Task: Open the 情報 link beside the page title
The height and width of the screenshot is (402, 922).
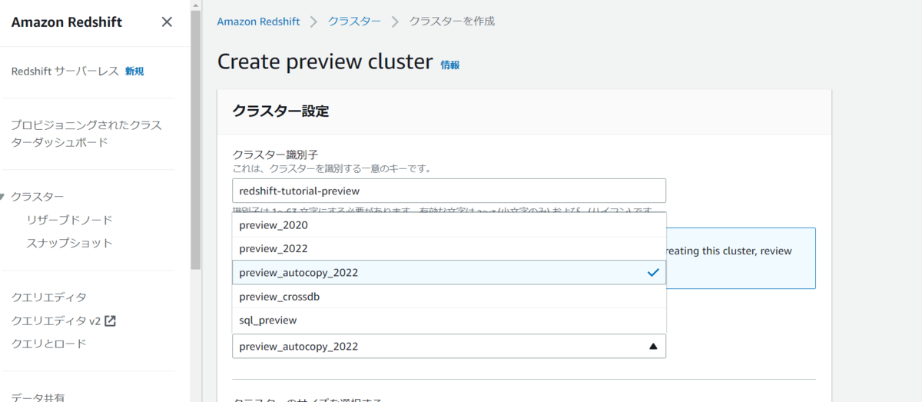Action: tap(450, 65)
